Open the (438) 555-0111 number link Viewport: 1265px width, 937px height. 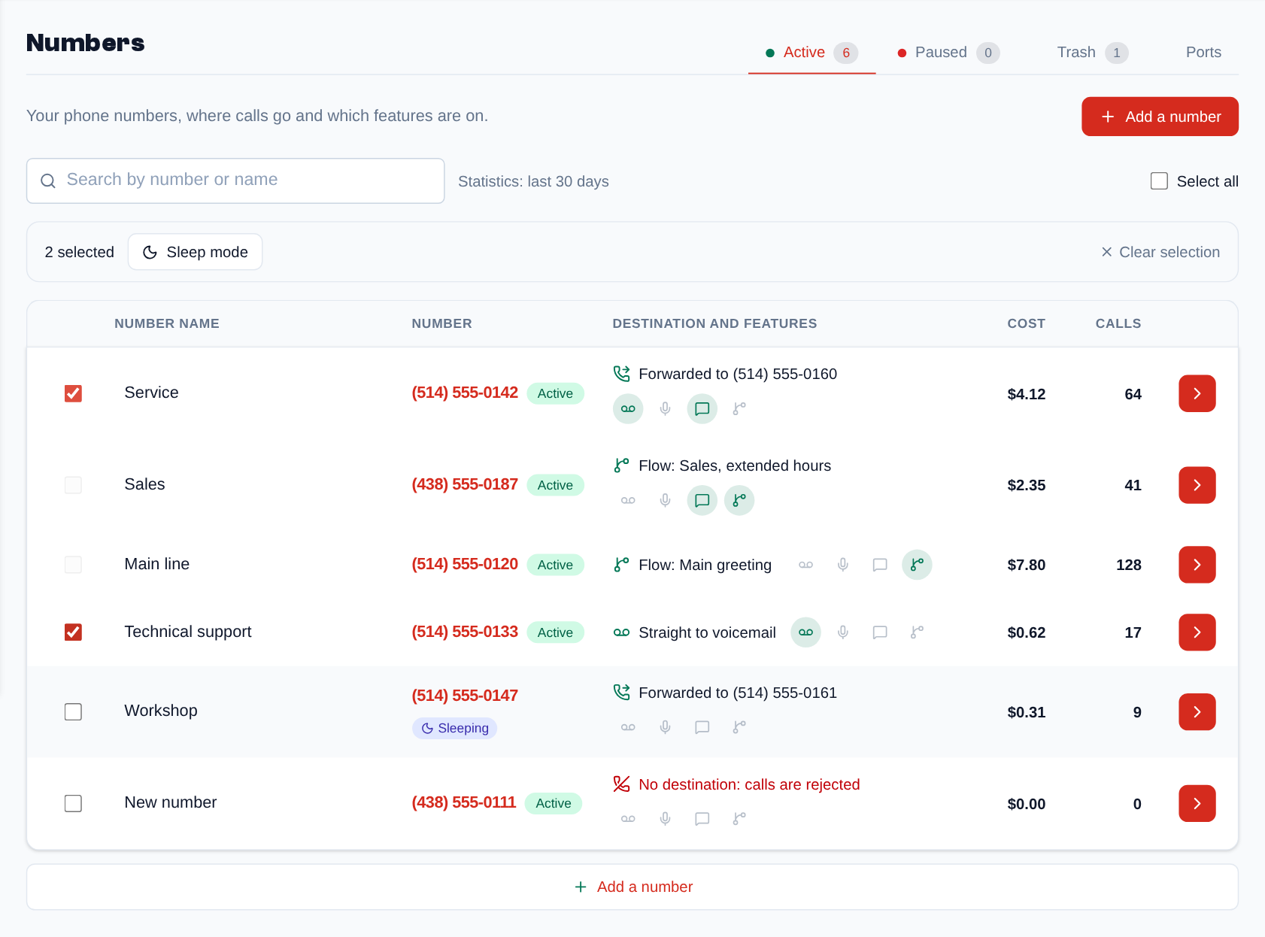point(463,802)
